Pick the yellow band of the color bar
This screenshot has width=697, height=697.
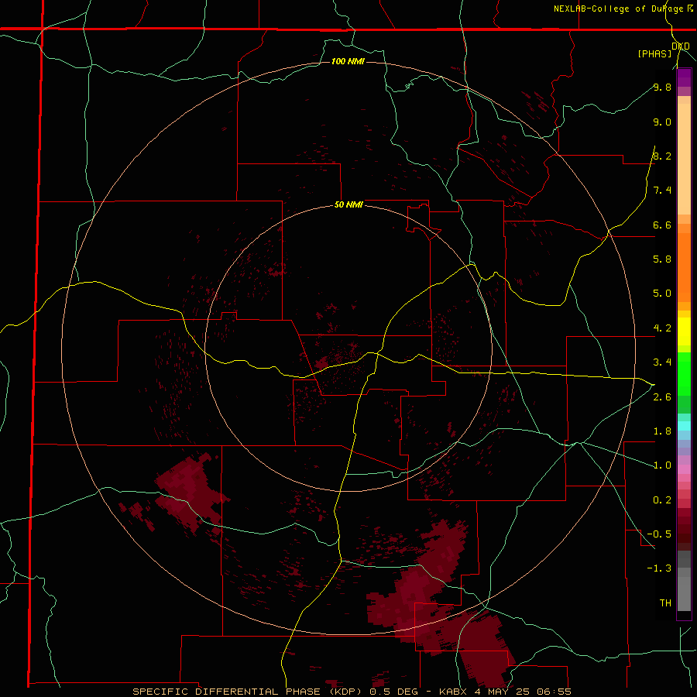[x=684, y=331]
